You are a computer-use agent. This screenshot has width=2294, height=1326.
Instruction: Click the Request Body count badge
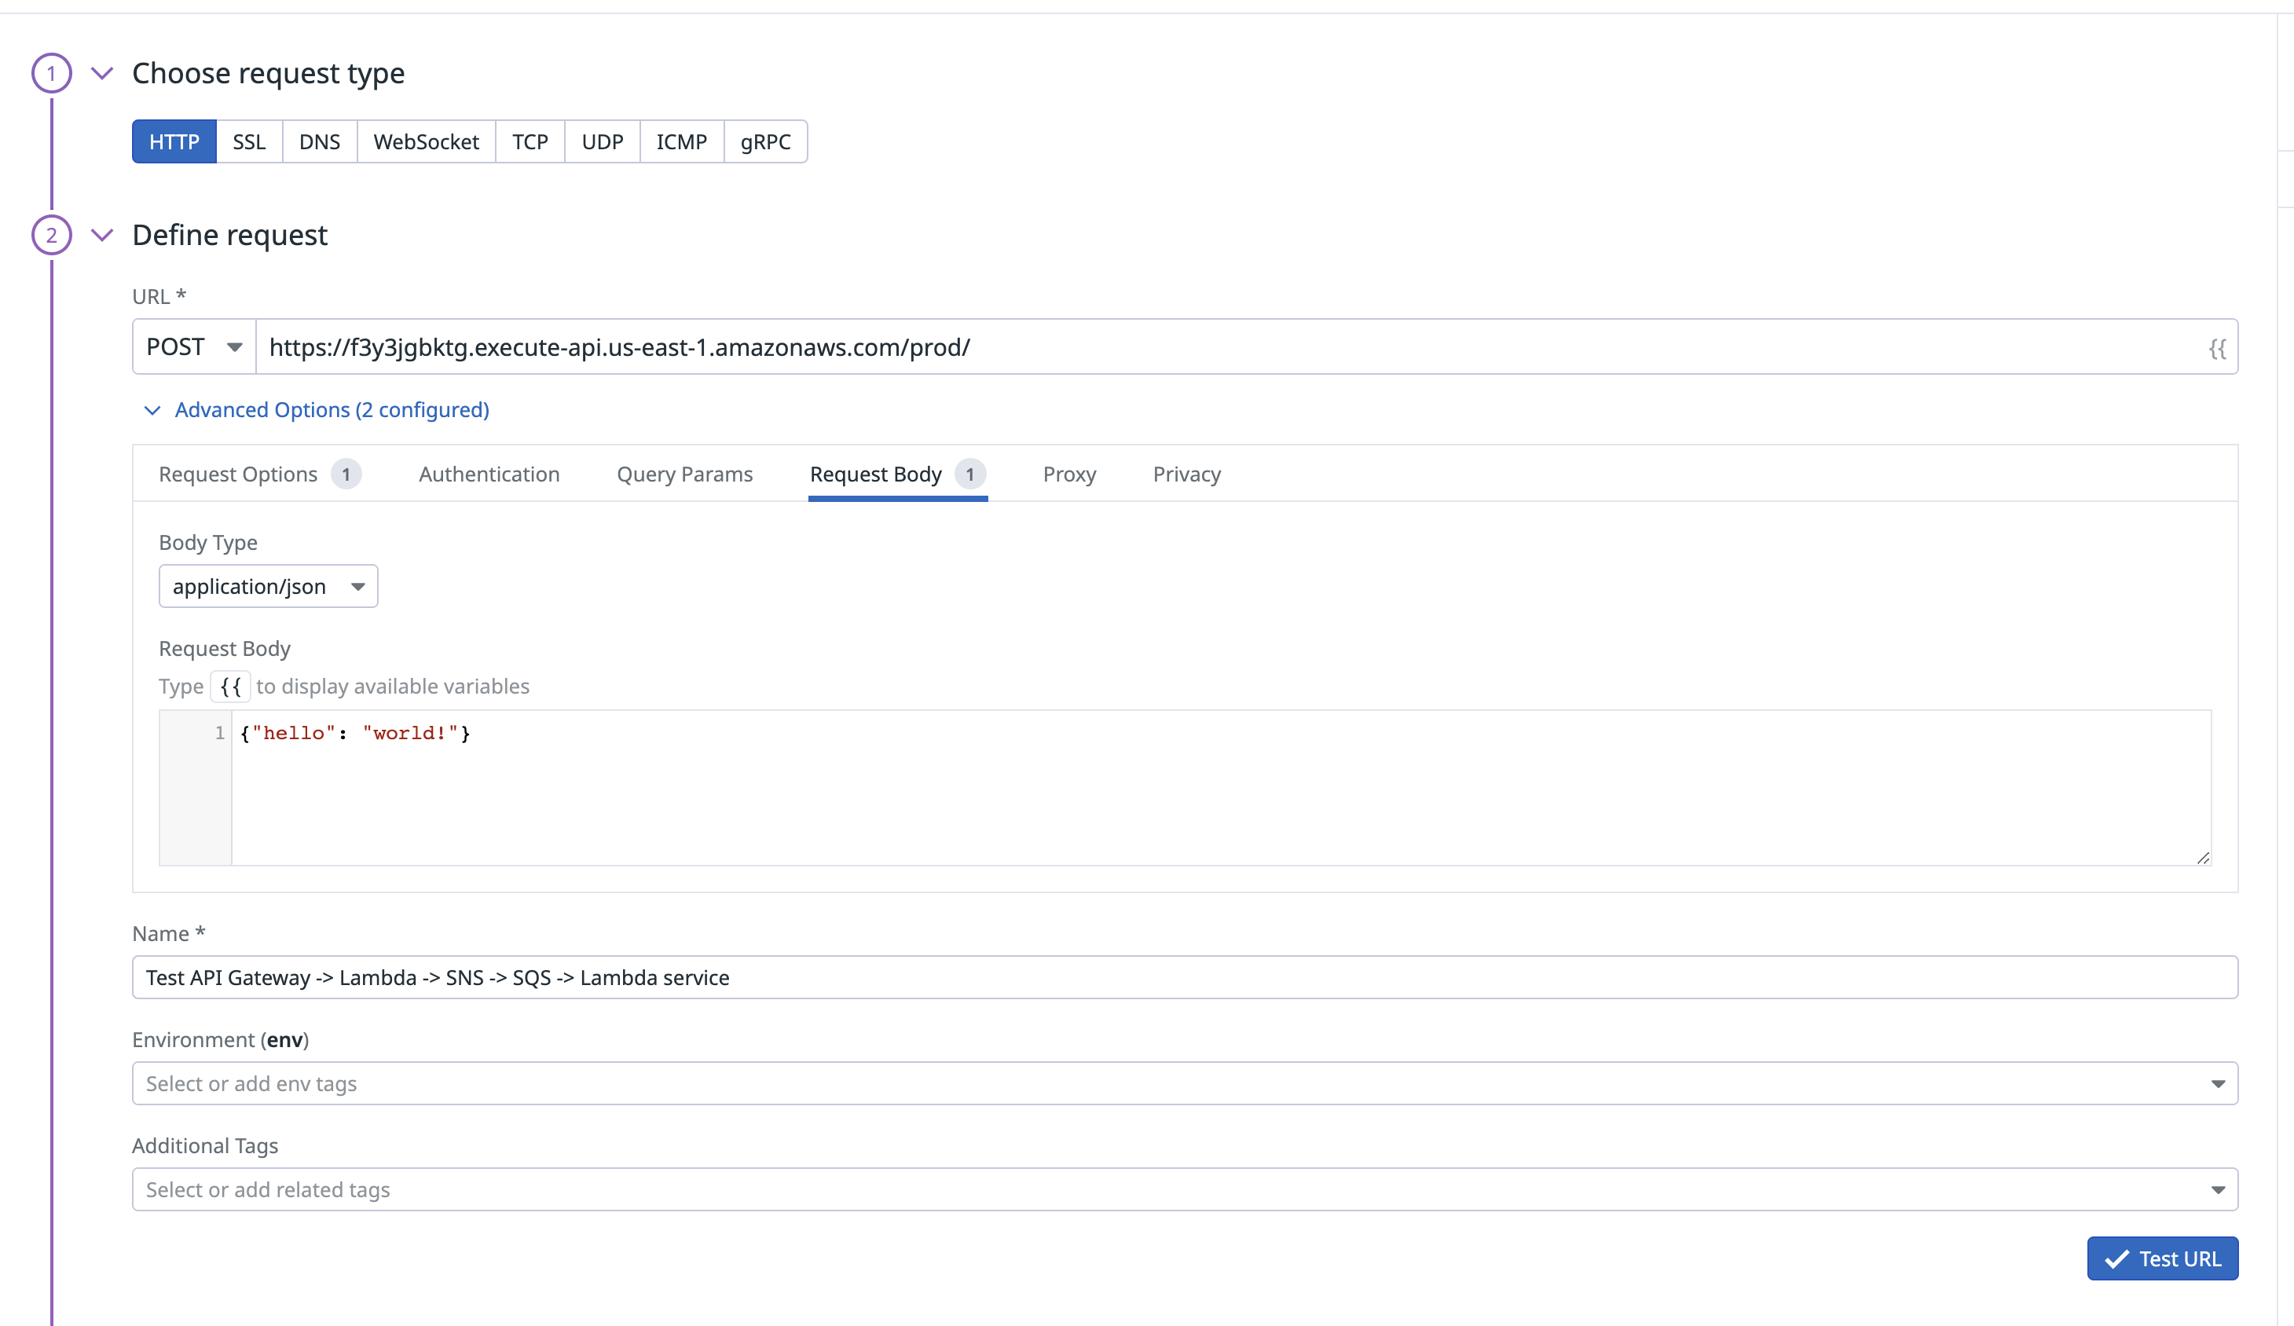coord(970,474)
